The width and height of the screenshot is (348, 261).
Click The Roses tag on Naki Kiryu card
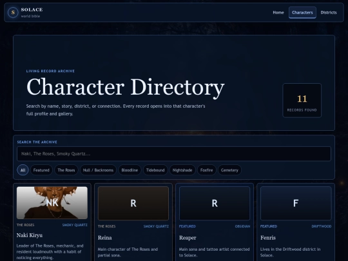(x=25, y=225)
